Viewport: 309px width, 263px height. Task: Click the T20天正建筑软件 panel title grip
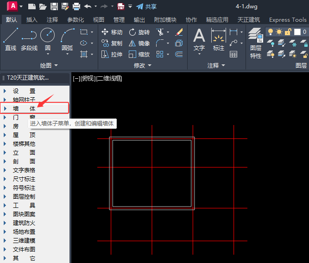pos(3,78)
